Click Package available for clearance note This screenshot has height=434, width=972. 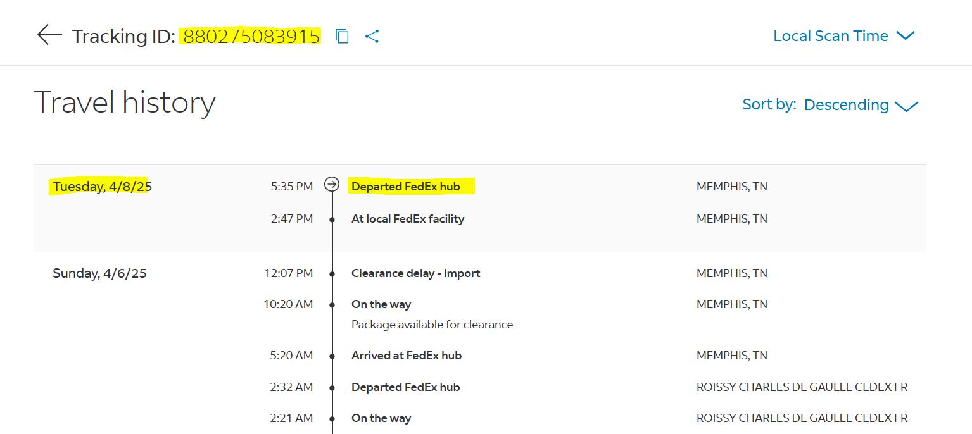click(432, 325)
